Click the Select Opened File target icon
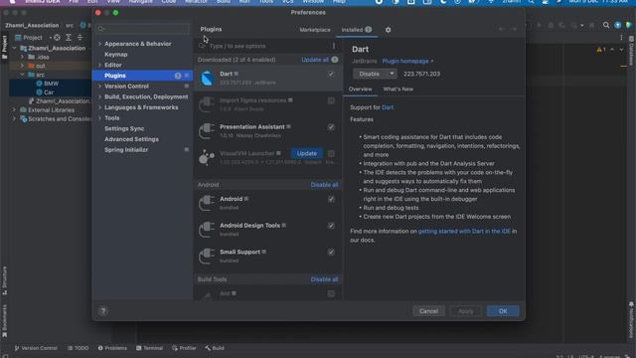Viewport: 636px width, 358px height. click(58, 38)
